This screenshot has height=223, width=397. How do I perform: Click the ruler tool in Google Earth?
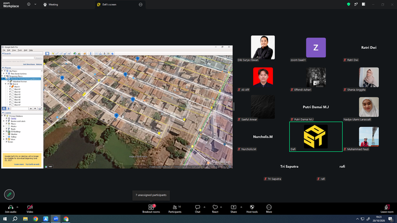click(91, 53)
